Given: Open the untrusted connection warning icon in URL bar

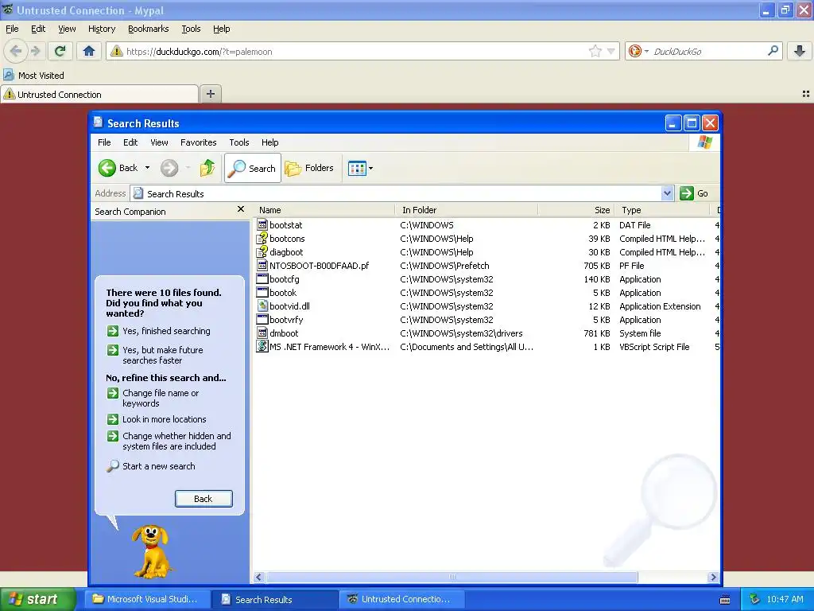Looking at the screenshot, I should click(116, 51).
